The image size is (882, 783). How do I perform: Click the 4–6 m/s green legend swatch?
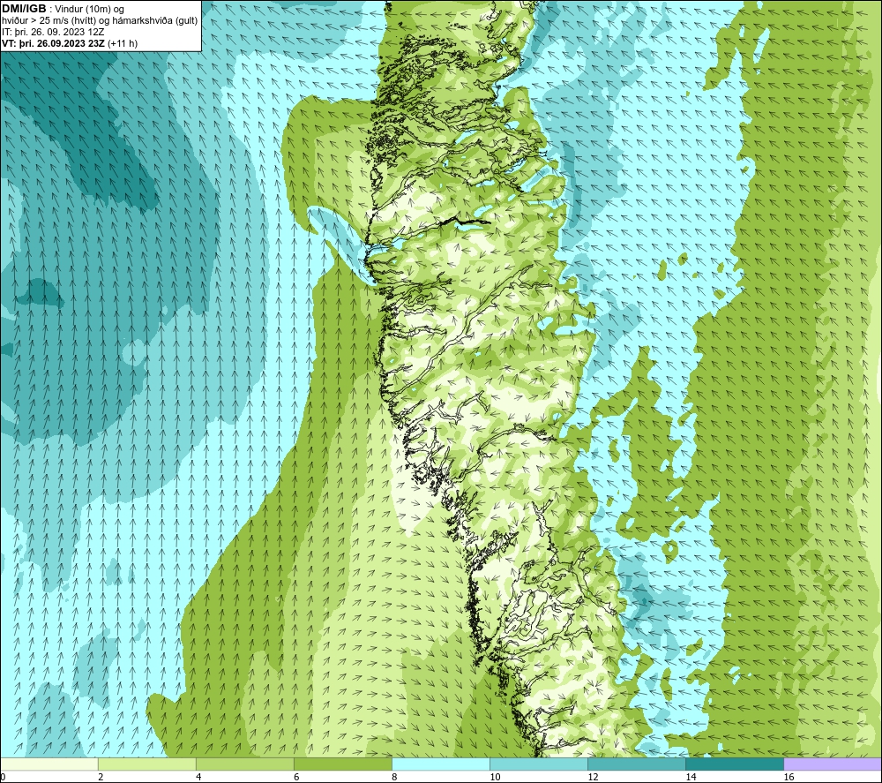click(x=244, y=764)
